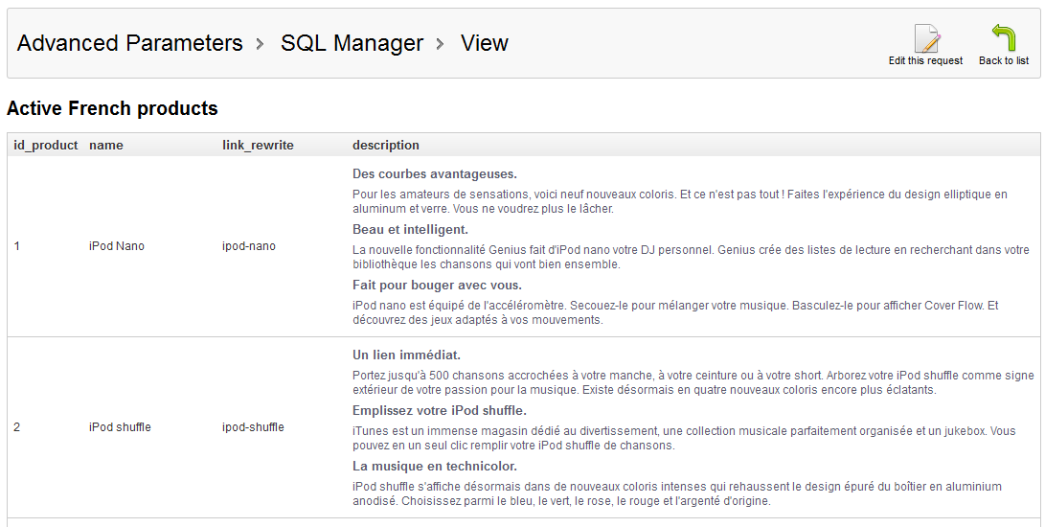This screenshot has width=1045, height=527.
Task: Click the Edit this request pencil icon
Action: (926, 38)
